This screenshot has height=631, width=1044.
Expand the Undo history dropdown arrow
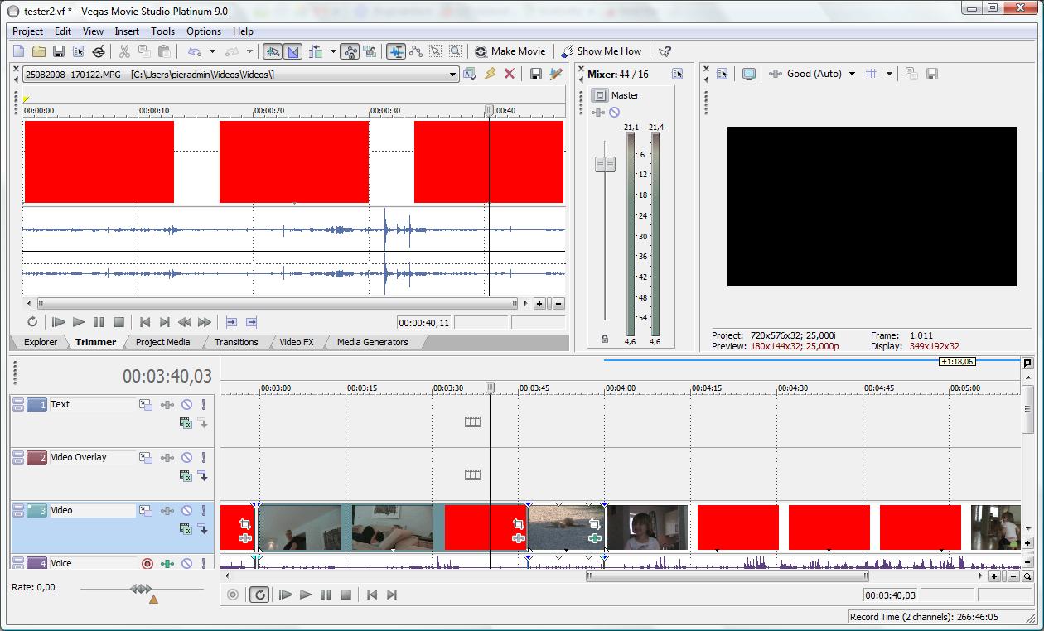coord(214,51)
